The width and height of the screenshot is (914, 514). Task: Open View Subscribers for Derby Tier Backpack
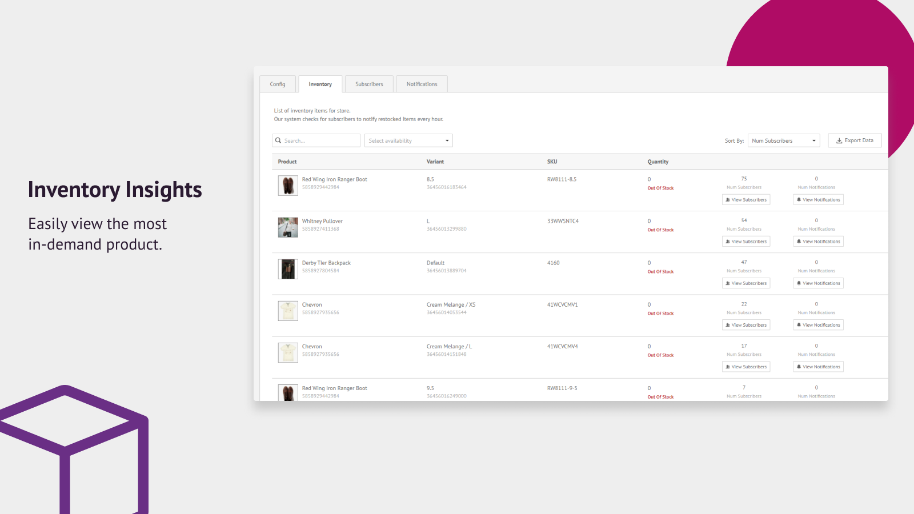746,283
